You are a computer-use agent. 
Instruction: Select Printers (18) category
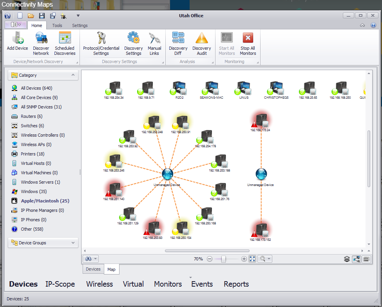click(33, 154)
